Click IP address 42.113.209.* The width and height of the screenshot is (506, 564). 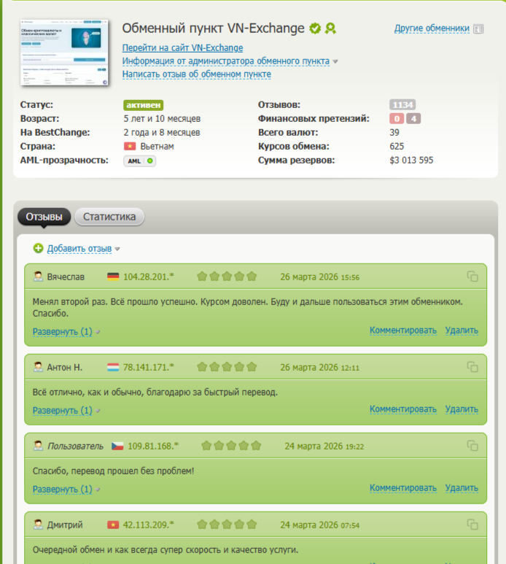149,525
